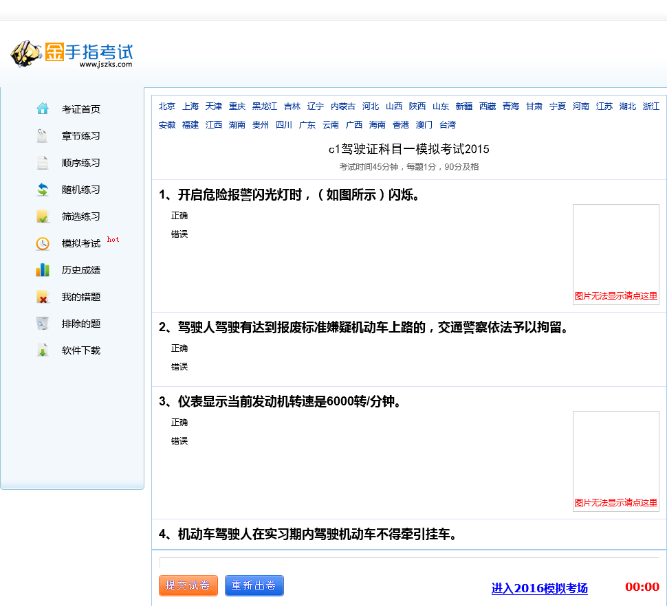The height and width of the screenshot is (606, 667).
Task: Choose the 青海 region link
Action: coord(511,106)
